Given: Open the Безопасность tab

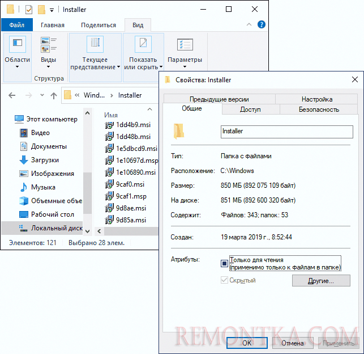Looking at the screenshot, I should 319,109.
